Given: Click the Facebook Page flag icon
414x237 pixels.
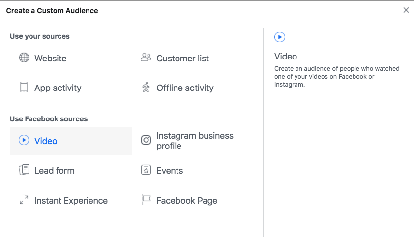Looking at the screenshot, I should pos(146,200).
